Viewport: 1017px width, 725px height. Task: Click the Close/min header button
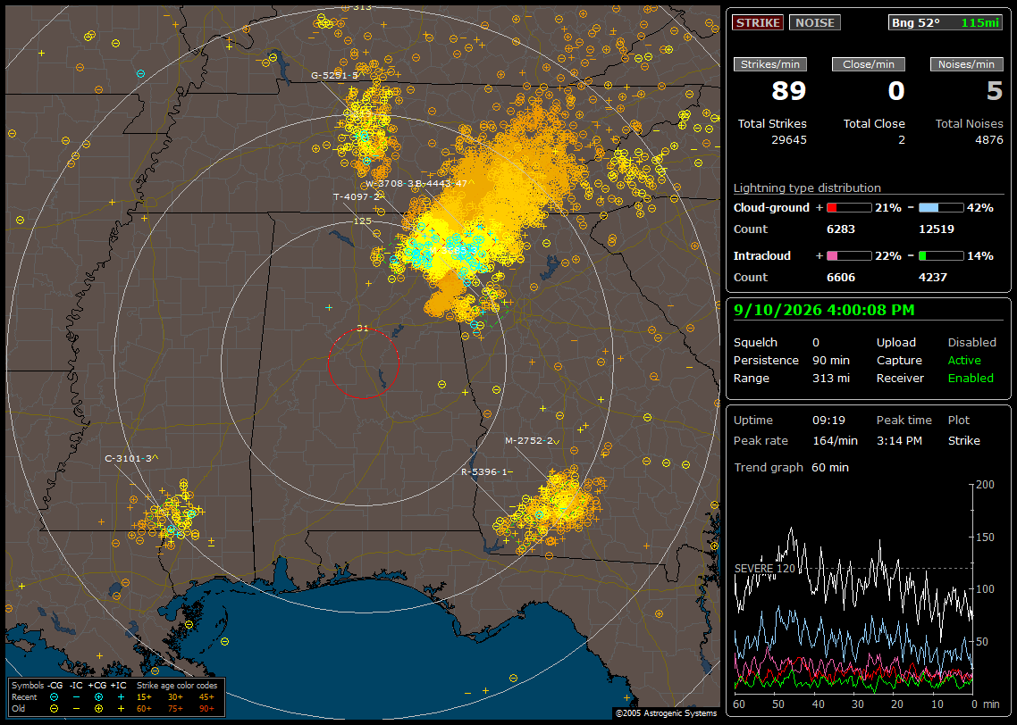pos(869,64)
